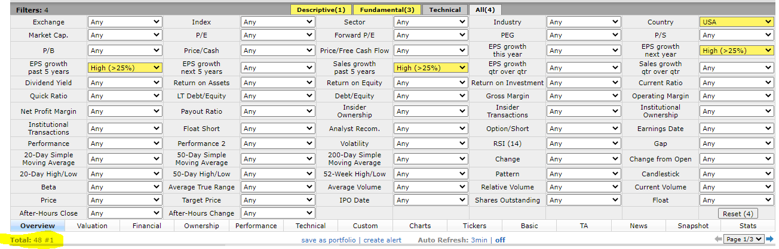Open the Dividend Yield dropdown
Viewport: 779px width, 249px height.
(125, 83)
